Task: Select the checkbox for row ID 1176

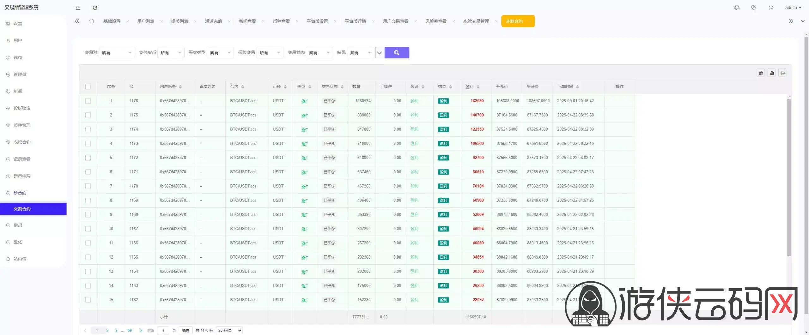Action: [88, 101]
